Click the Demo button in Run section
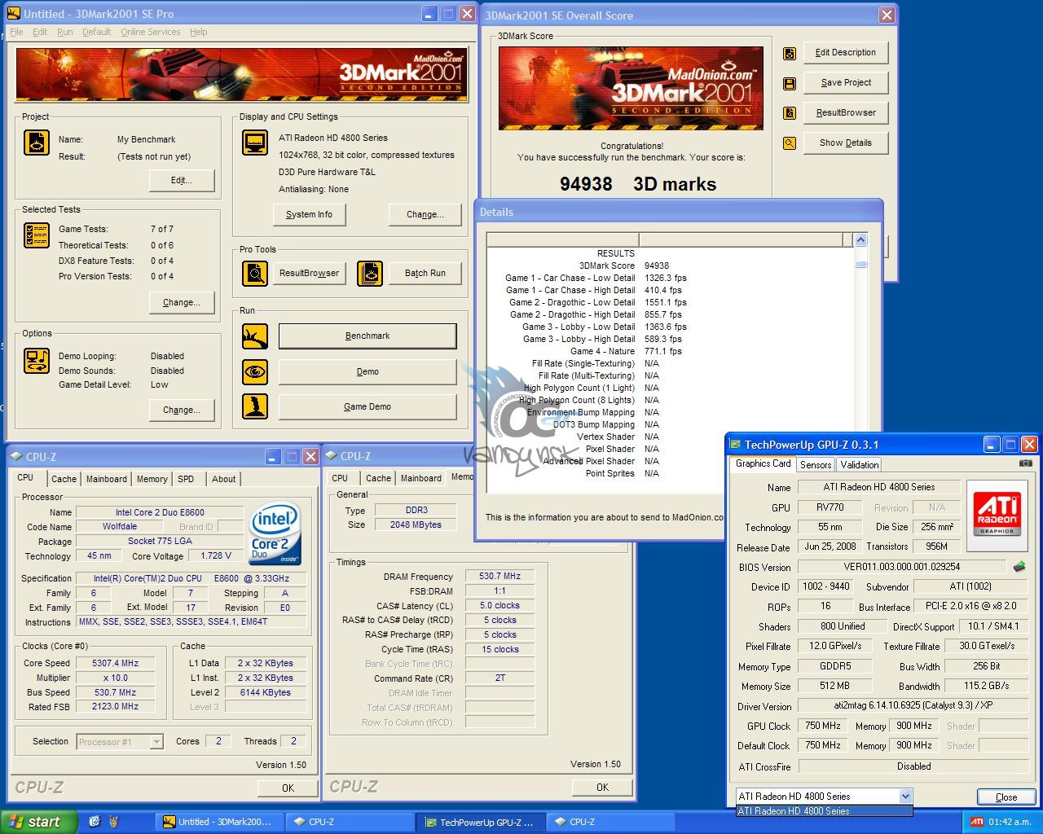Viewport: 1043px width, 834px height. (367, 371)
